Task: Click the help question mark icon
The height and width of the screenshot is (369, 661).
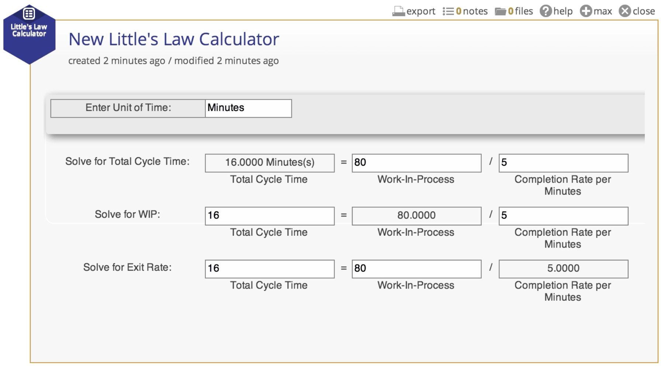Action: pyautogui.click(x=546, y=11)
